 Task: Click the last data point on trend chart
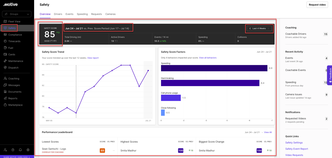(x=148, y=71)
